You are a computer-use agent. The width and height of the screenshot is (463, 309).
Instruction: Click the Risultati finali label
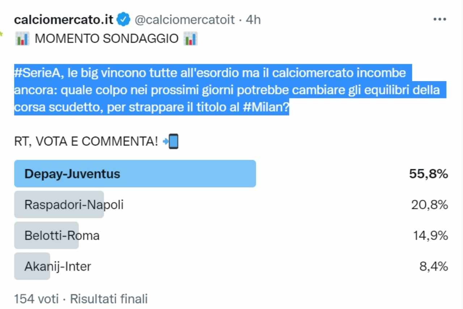pyautogui.click(x=109, y=299)
